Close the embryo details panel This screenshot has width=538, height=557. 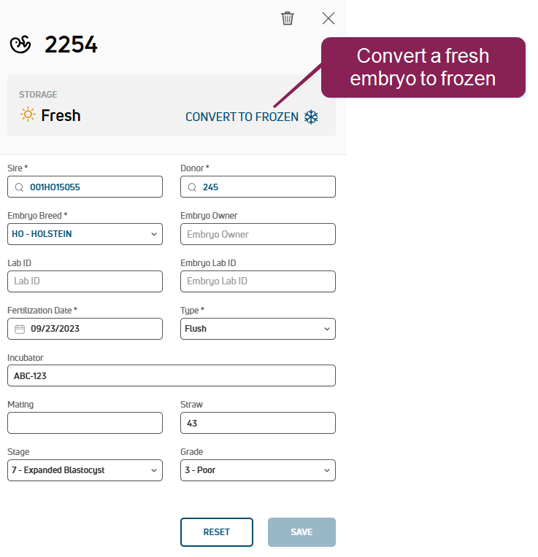click(x=328, y=18)
